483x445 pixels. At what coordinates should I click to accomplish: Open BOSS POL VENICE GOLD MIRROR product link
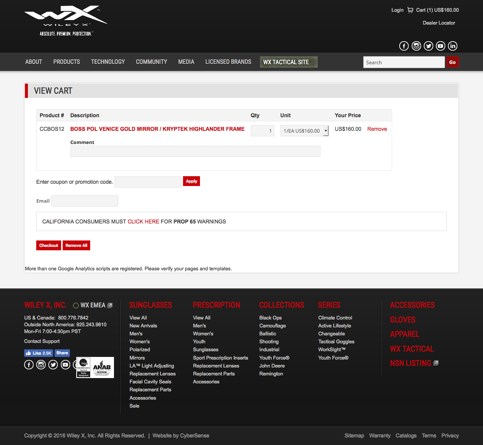157,129
